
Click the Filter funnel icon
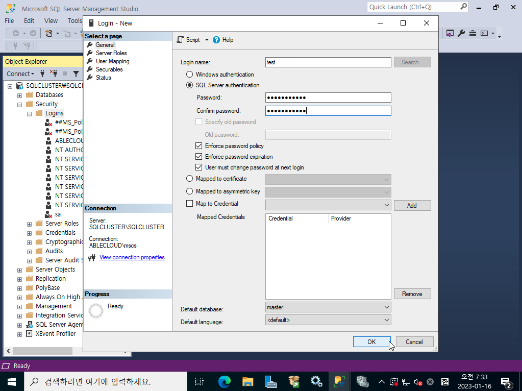(76, 74)
